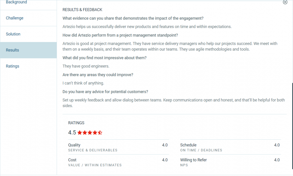Click the third red rating star
The image size is (293, 176).
(90, 133)
